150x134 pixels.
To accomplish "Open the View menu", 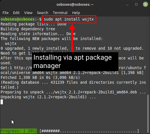I will [x=28, y=13].
